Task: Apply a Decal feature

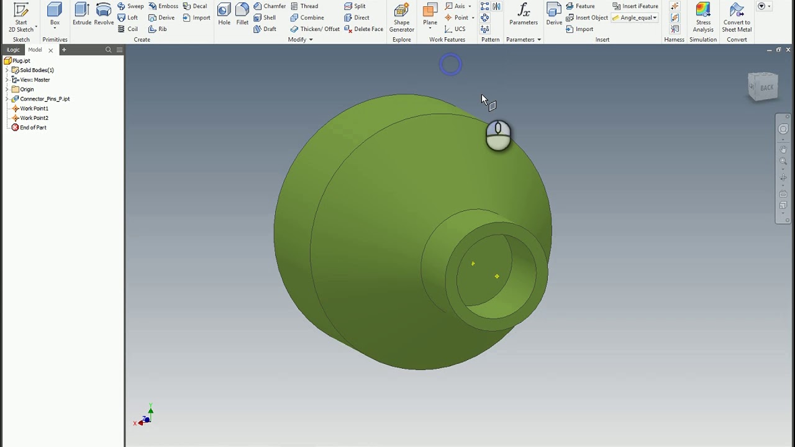Action: (x=195, y=6)
